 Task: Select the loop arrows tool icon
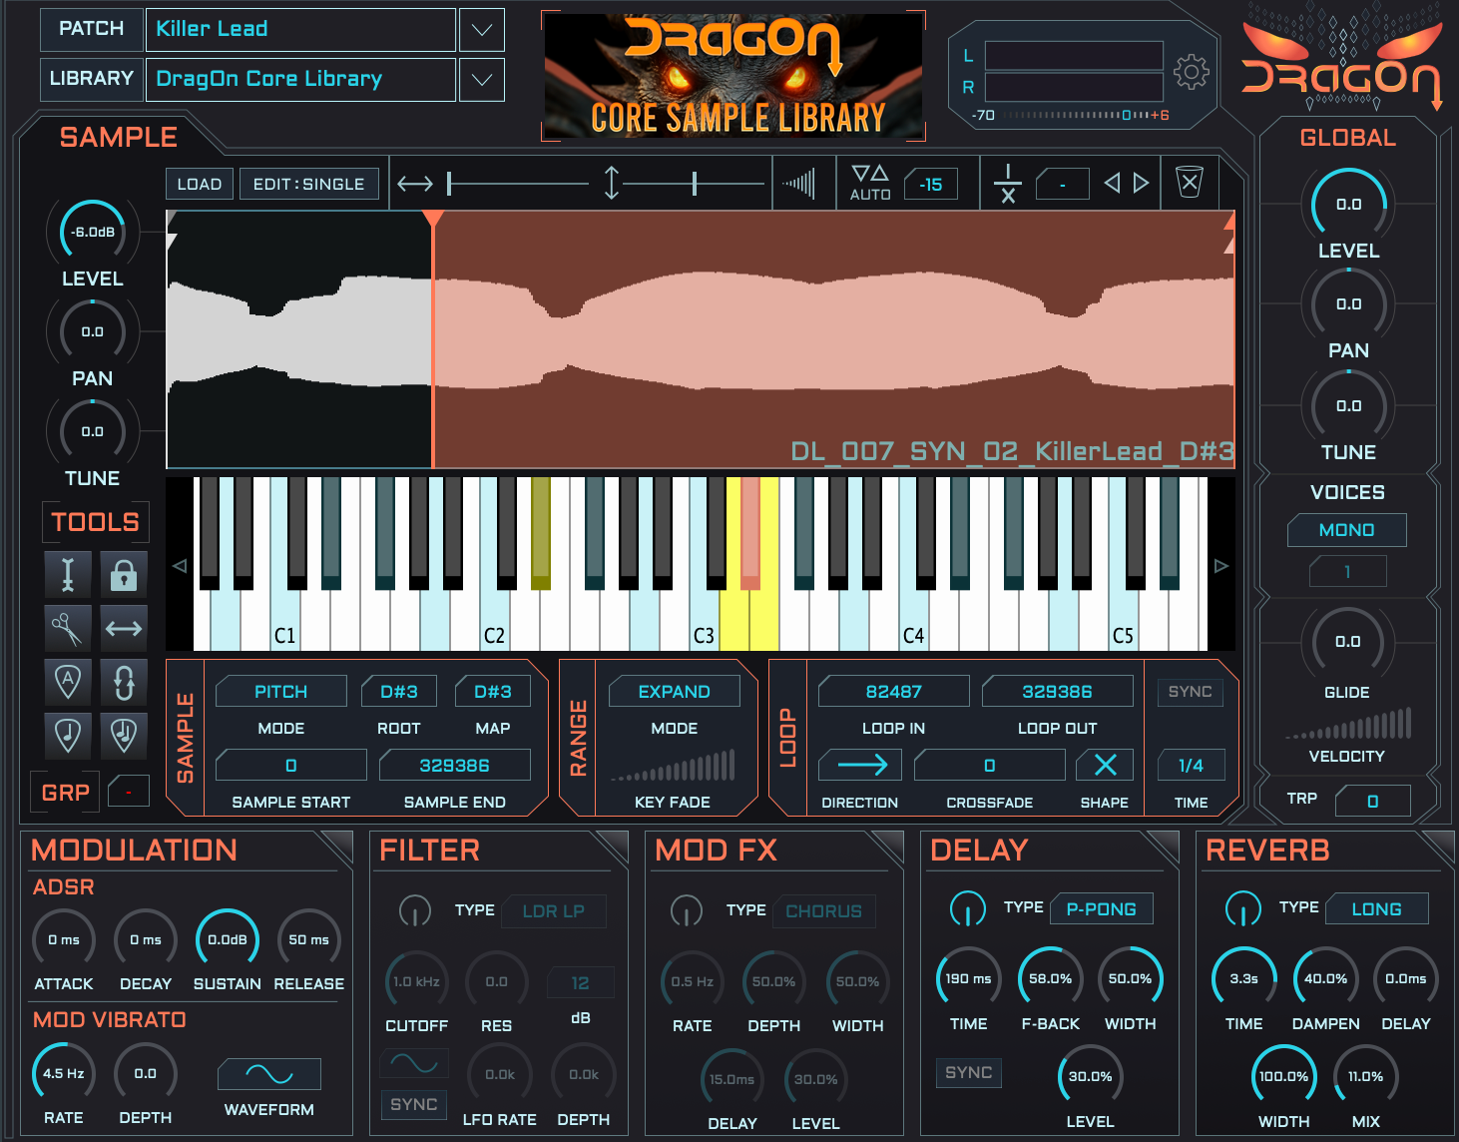click(124, 683)
